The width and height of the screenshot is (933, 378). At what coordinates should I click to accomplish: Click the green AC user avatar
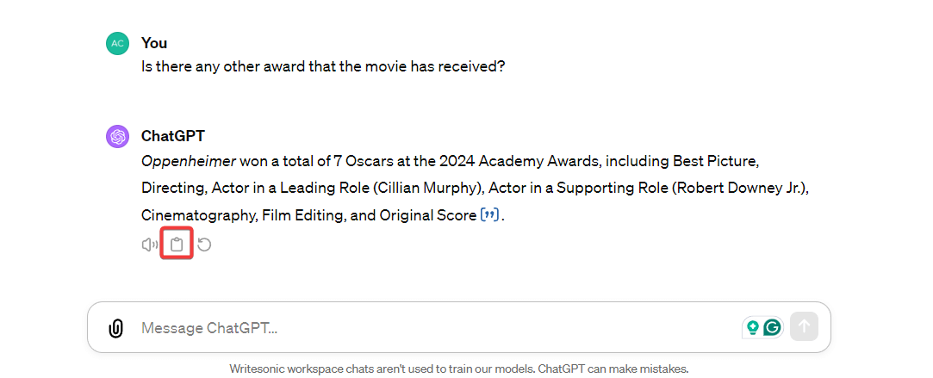pyautogui.click(x=117, y=43)
